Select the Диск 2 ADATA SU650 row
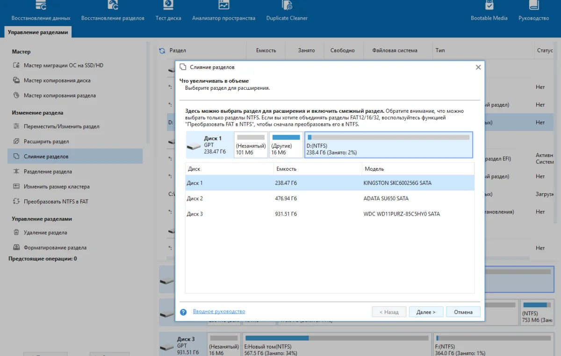This screenshot has height=356, width=561. tap(330, 198)
